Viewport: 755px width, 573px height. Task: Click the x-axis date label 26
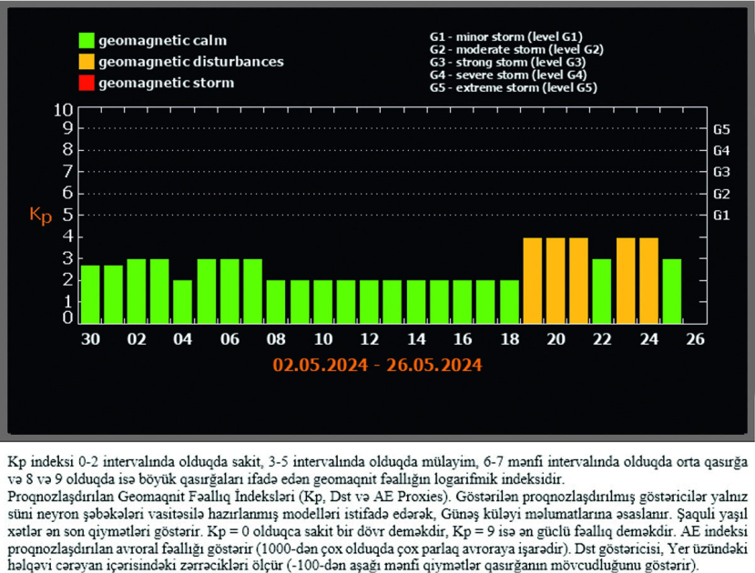coord(695,339)
